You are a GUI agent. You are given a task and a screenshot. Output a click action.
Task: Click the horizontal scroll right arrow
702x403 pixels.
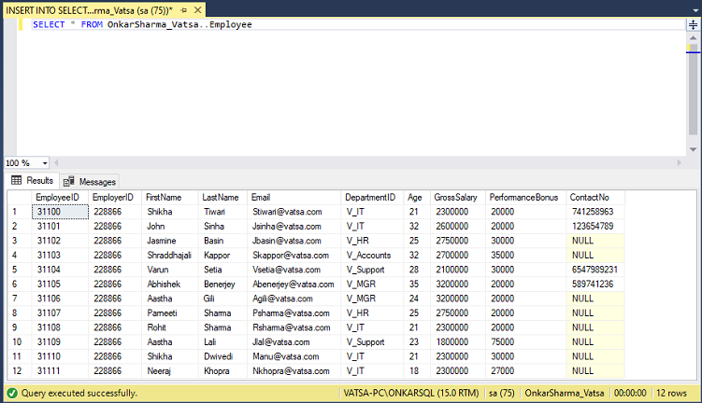tap(680, 163)
